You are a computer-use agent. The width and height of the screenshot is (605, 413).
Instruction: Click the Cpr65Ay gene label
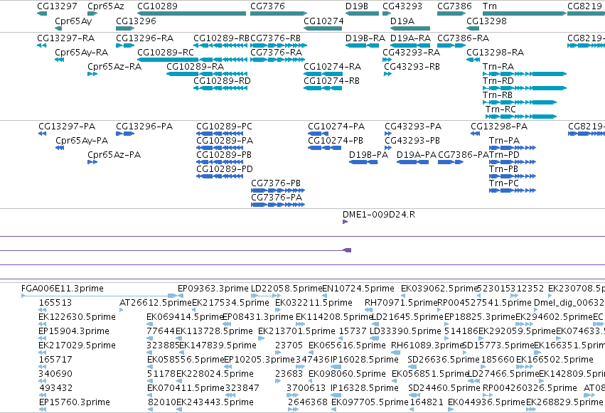73,21
